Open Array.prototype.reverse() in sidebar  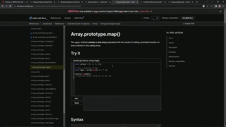(42, 93)
